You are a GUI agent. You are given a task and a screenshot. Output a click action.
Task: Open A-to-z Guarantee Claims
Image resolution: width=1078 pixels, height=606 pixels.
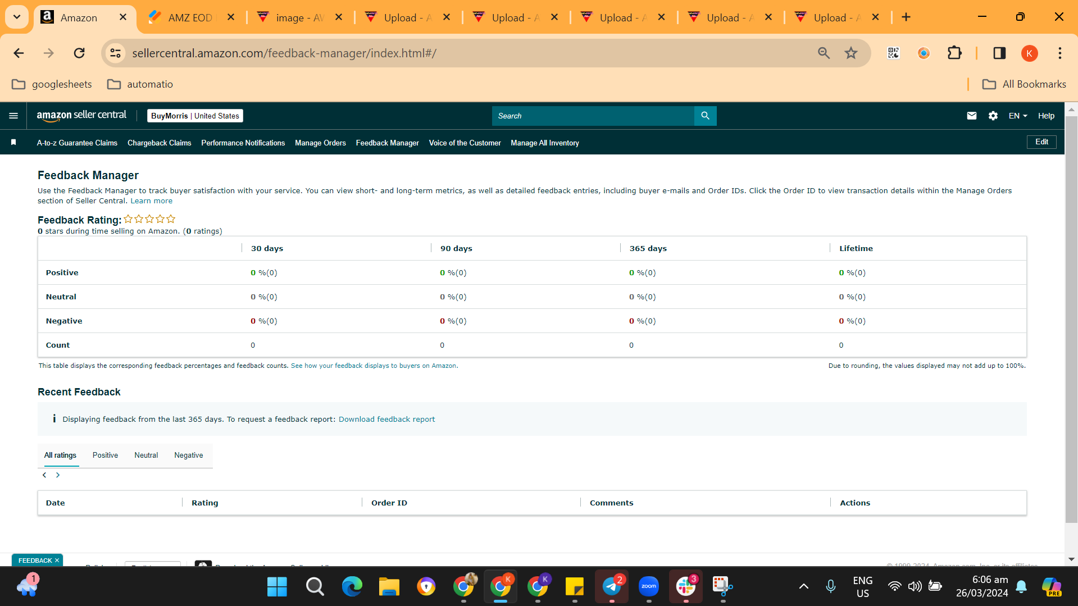77,143
